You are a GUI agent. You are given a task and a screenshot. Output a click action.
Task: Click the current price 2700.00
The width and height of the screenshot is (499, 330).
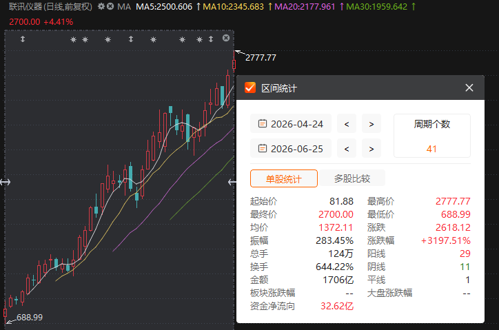tap(25, 22)
